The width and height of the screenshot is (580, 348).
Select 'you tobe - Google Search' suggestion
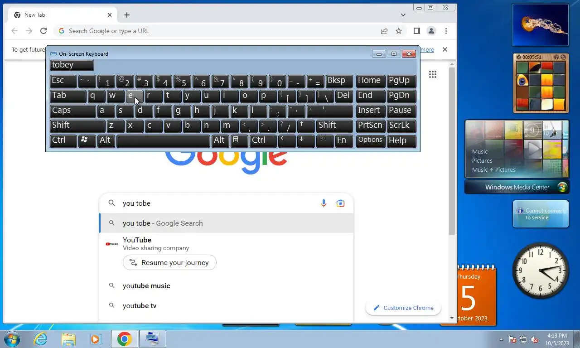pyautogui.click(x=227, y=223)
